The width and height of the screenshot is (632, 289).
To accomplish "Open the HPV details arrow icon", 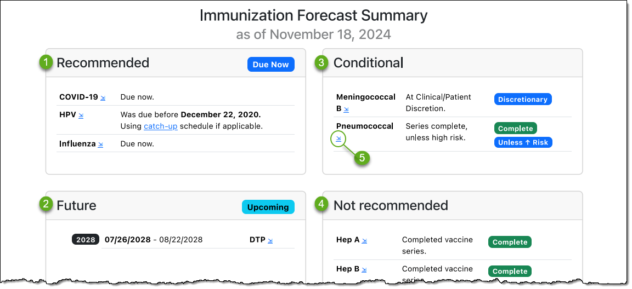I will (81, 115).
